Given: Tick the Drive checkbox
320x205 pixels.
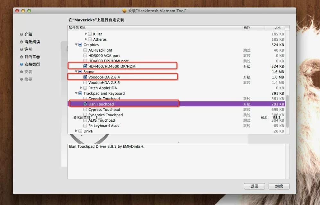Looking at the screenshot, I should tap(80, 131).
